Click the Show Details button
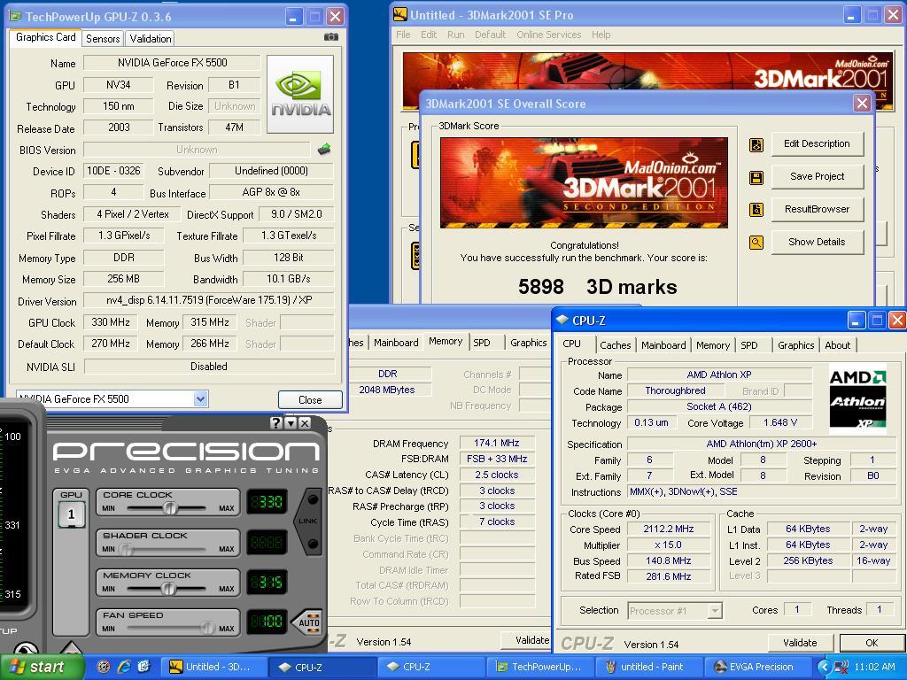The image size is (907, 680). [x=817, y=243]
